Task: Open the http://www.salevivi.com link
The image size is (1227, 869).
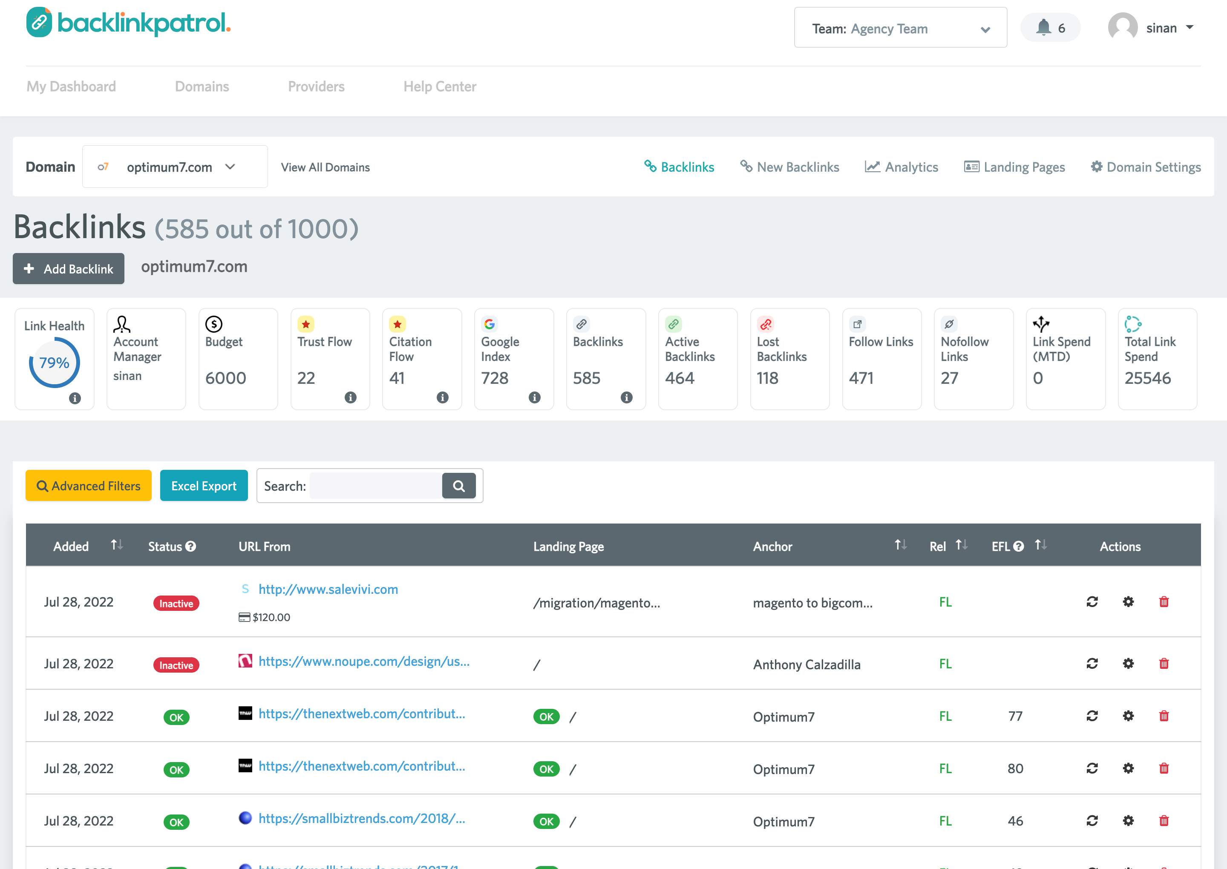Action: 328,589
